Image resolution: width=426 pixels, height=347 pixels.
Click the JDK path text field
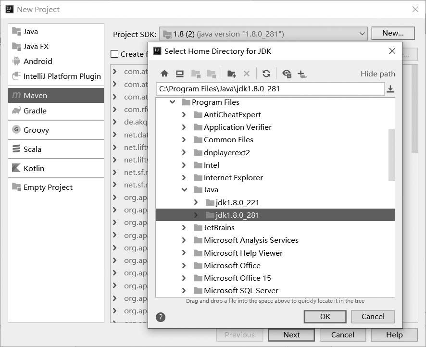click(270, 89)
